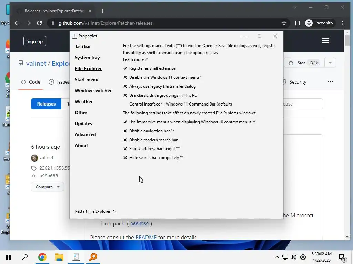
Task: Open Learn more link in Properties
Action: pos(135,59)
